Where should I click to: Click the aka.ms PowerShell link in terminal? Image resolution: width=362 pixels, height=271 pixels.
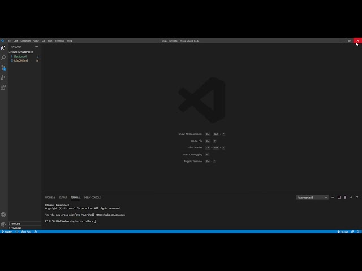(110, 215)
